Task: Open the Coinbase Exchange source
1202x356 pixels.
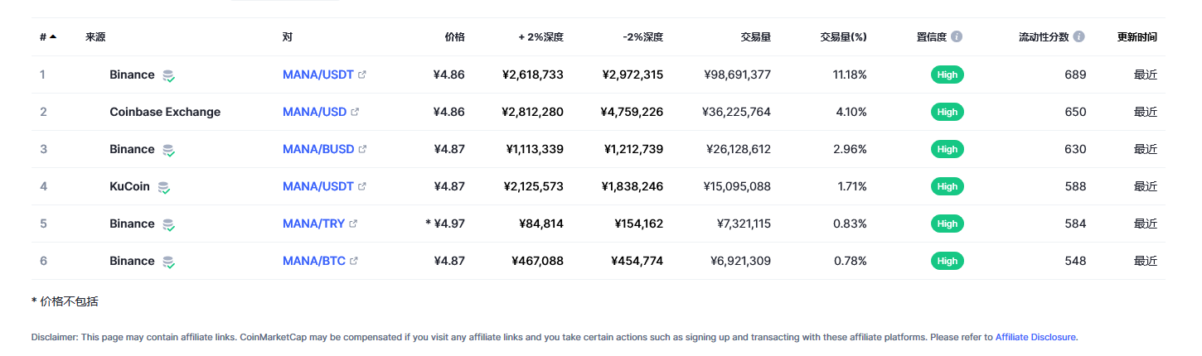Action: point(165,112)
